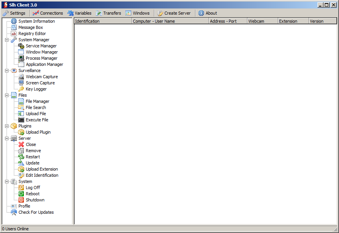The height and width of the screenshot is (233, 339).
Task: Collapse the System Manager tree node
Action: [x=7, y=40]
